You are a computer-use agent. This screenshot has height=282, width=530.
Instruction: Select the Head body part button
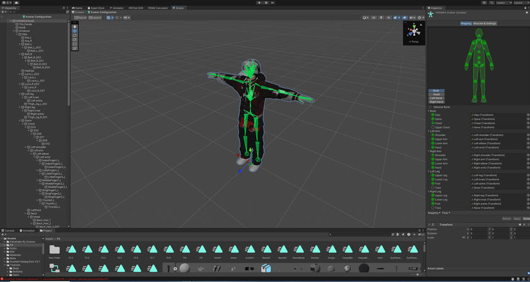tap(436, 95)
